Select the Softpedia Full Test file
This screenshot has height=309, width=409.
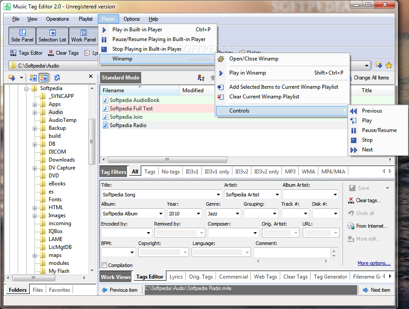(131, 109)
